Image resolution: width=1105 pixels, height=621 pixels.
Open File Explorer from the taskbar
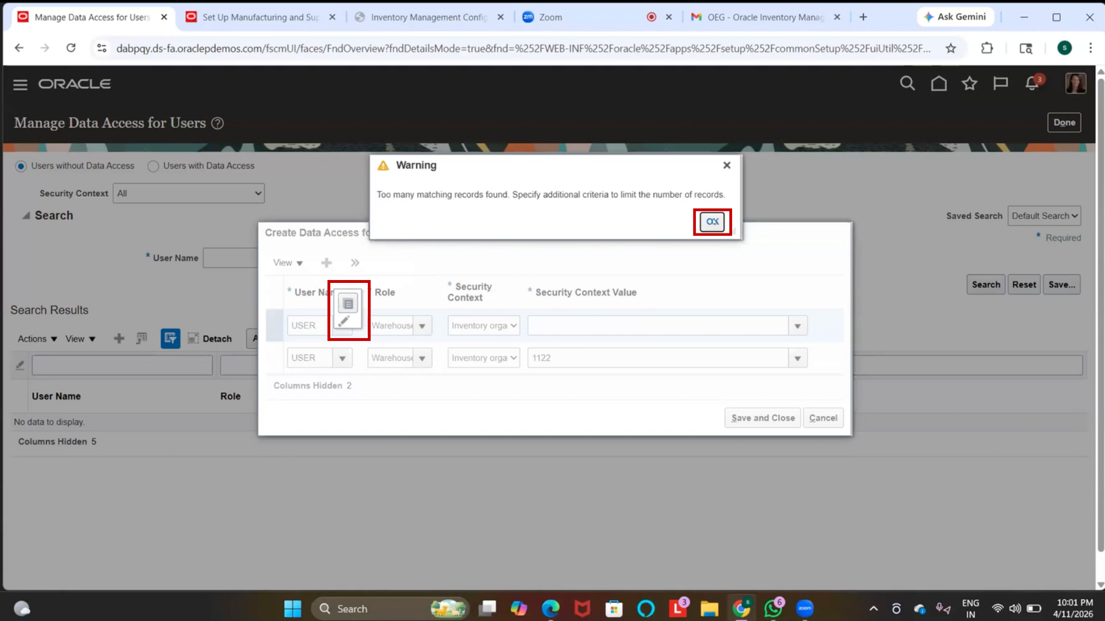pyautogui.click(x=709, y=608)
